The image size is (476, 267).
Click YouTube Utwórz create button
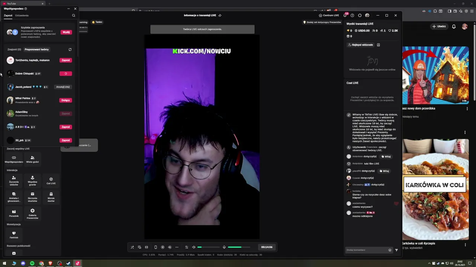point(439,26)
